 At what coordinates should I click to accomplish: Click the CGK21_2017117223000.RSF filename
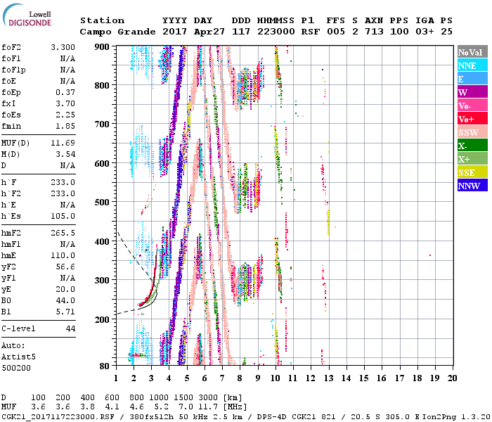tap(58, 416)
